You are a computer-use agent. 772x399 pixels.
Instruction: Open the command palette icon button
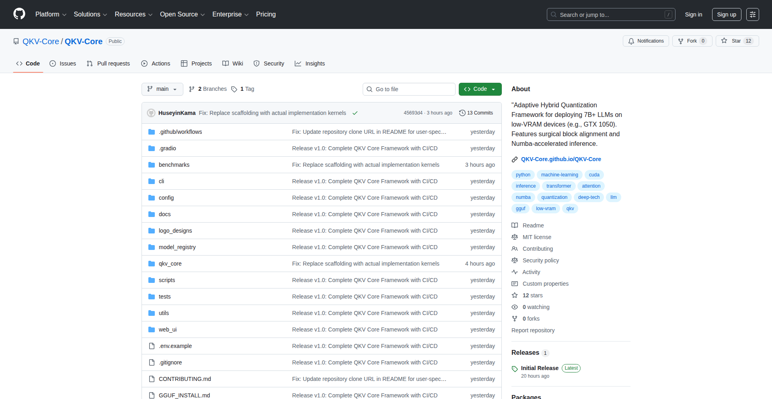tap(752, 14)
